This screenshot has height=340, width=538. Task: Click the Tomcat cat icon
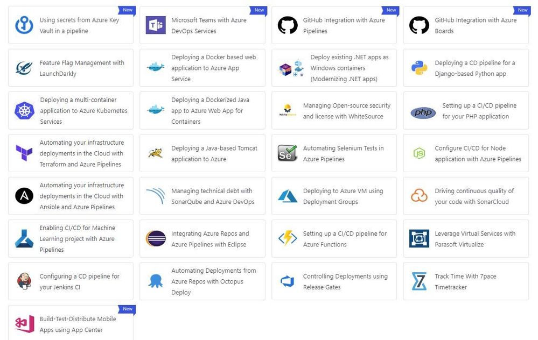pos(156,153)
